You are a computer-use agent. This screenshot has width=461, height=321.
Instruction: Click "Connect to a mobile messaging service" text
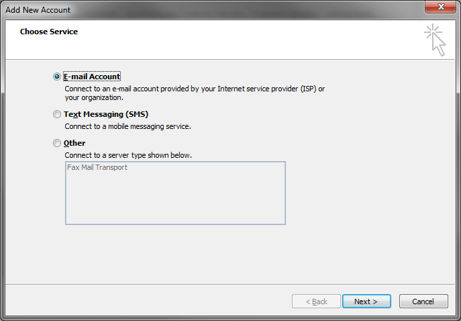(128, 126)
